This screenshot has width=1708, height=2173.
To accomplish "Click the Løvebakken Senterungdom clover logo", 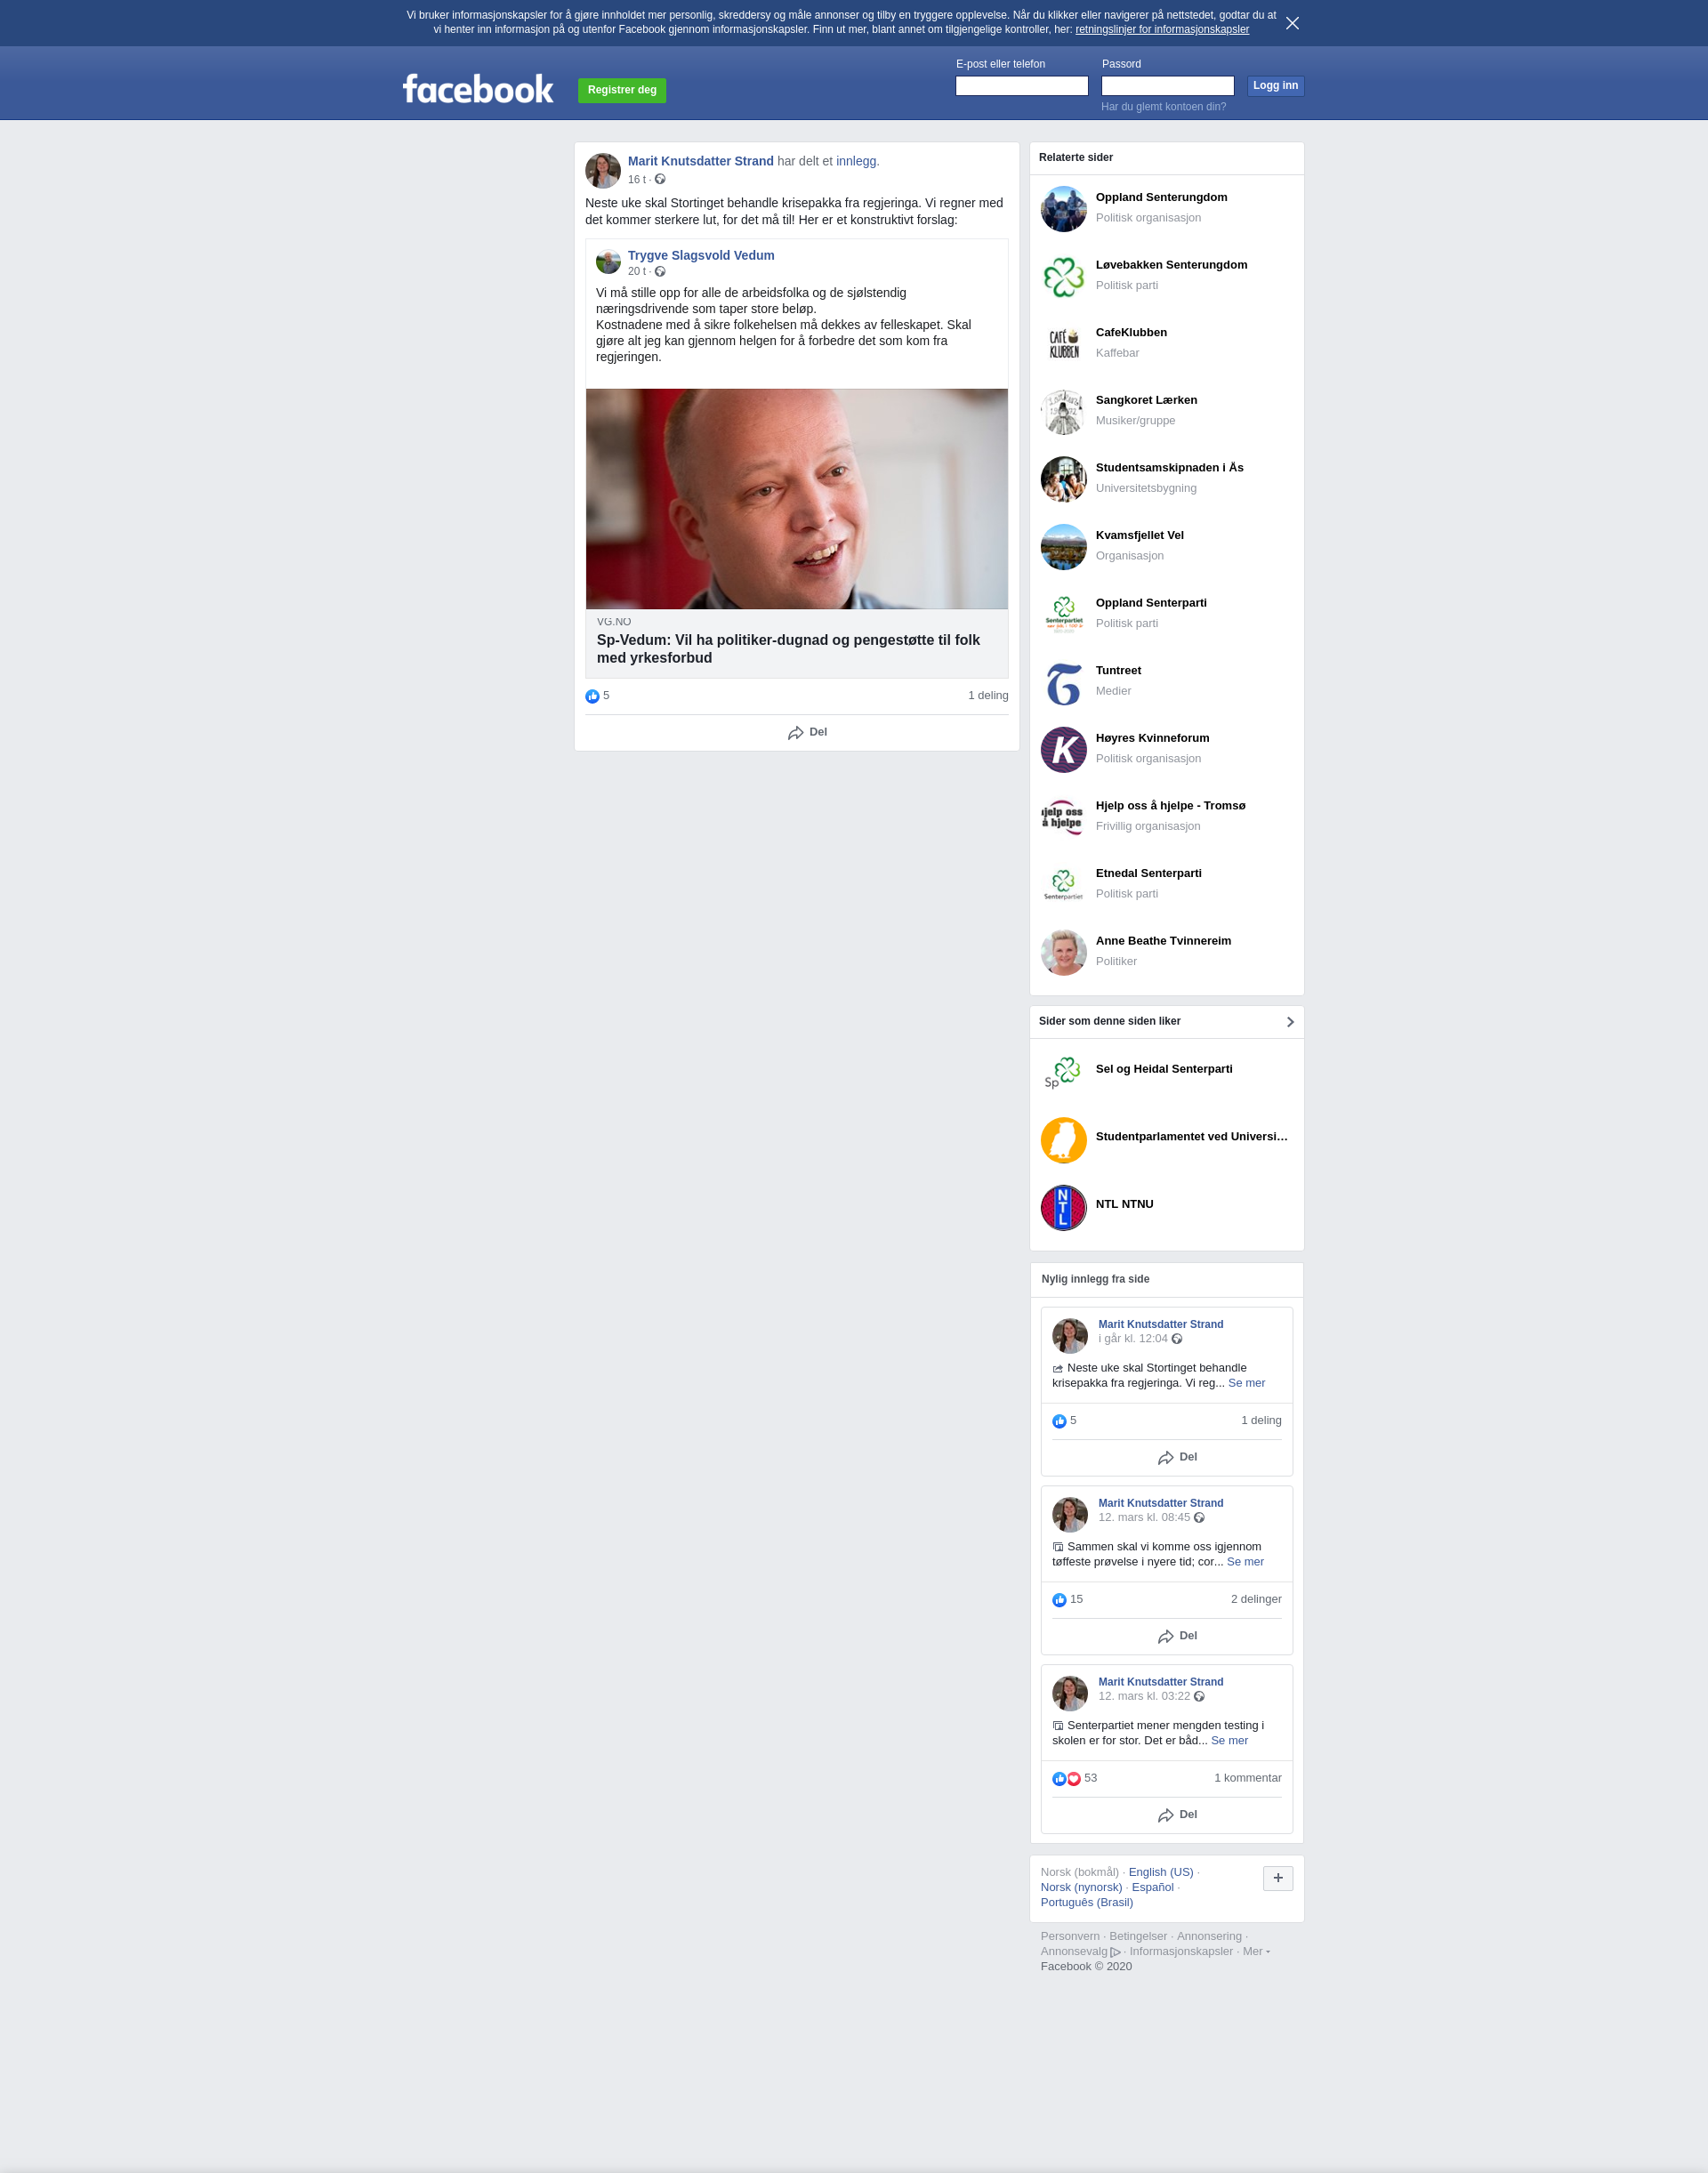I will (x=1063, y=277).
